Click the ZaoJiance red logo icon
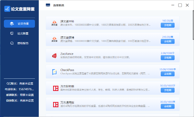Screen dimensions: 194x117 point(54,56)
